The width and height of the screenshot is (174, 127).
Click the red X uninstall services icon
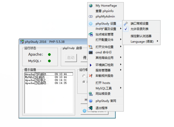(91, 76)
